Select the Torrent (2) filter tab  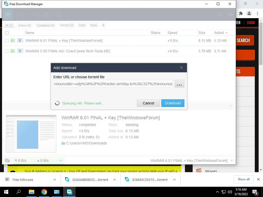(x=67, y=25)
